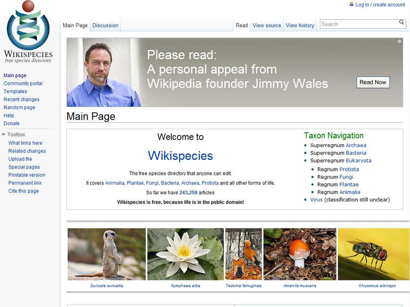Click the ruddy shelduck photo
410x307 pixels.
point(243,254)
